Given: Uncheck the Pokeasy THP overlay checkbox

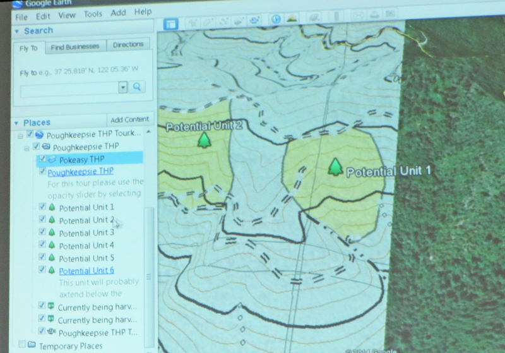Looking at the screenshot, I should pos(42,159).
